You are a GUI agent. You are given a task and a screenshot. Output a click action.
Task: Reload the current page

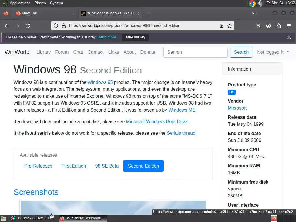pos(28,26)
